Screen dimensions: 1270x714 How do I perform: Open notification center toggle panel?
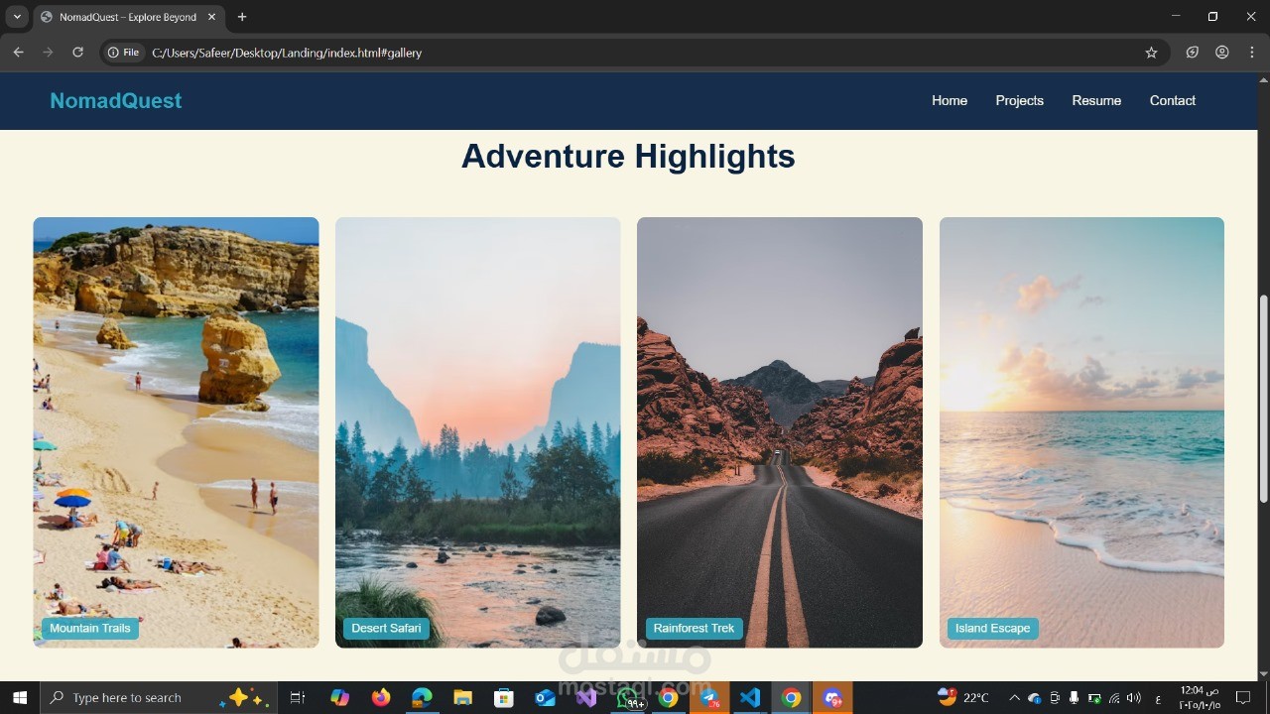[x=1243, y=697]
